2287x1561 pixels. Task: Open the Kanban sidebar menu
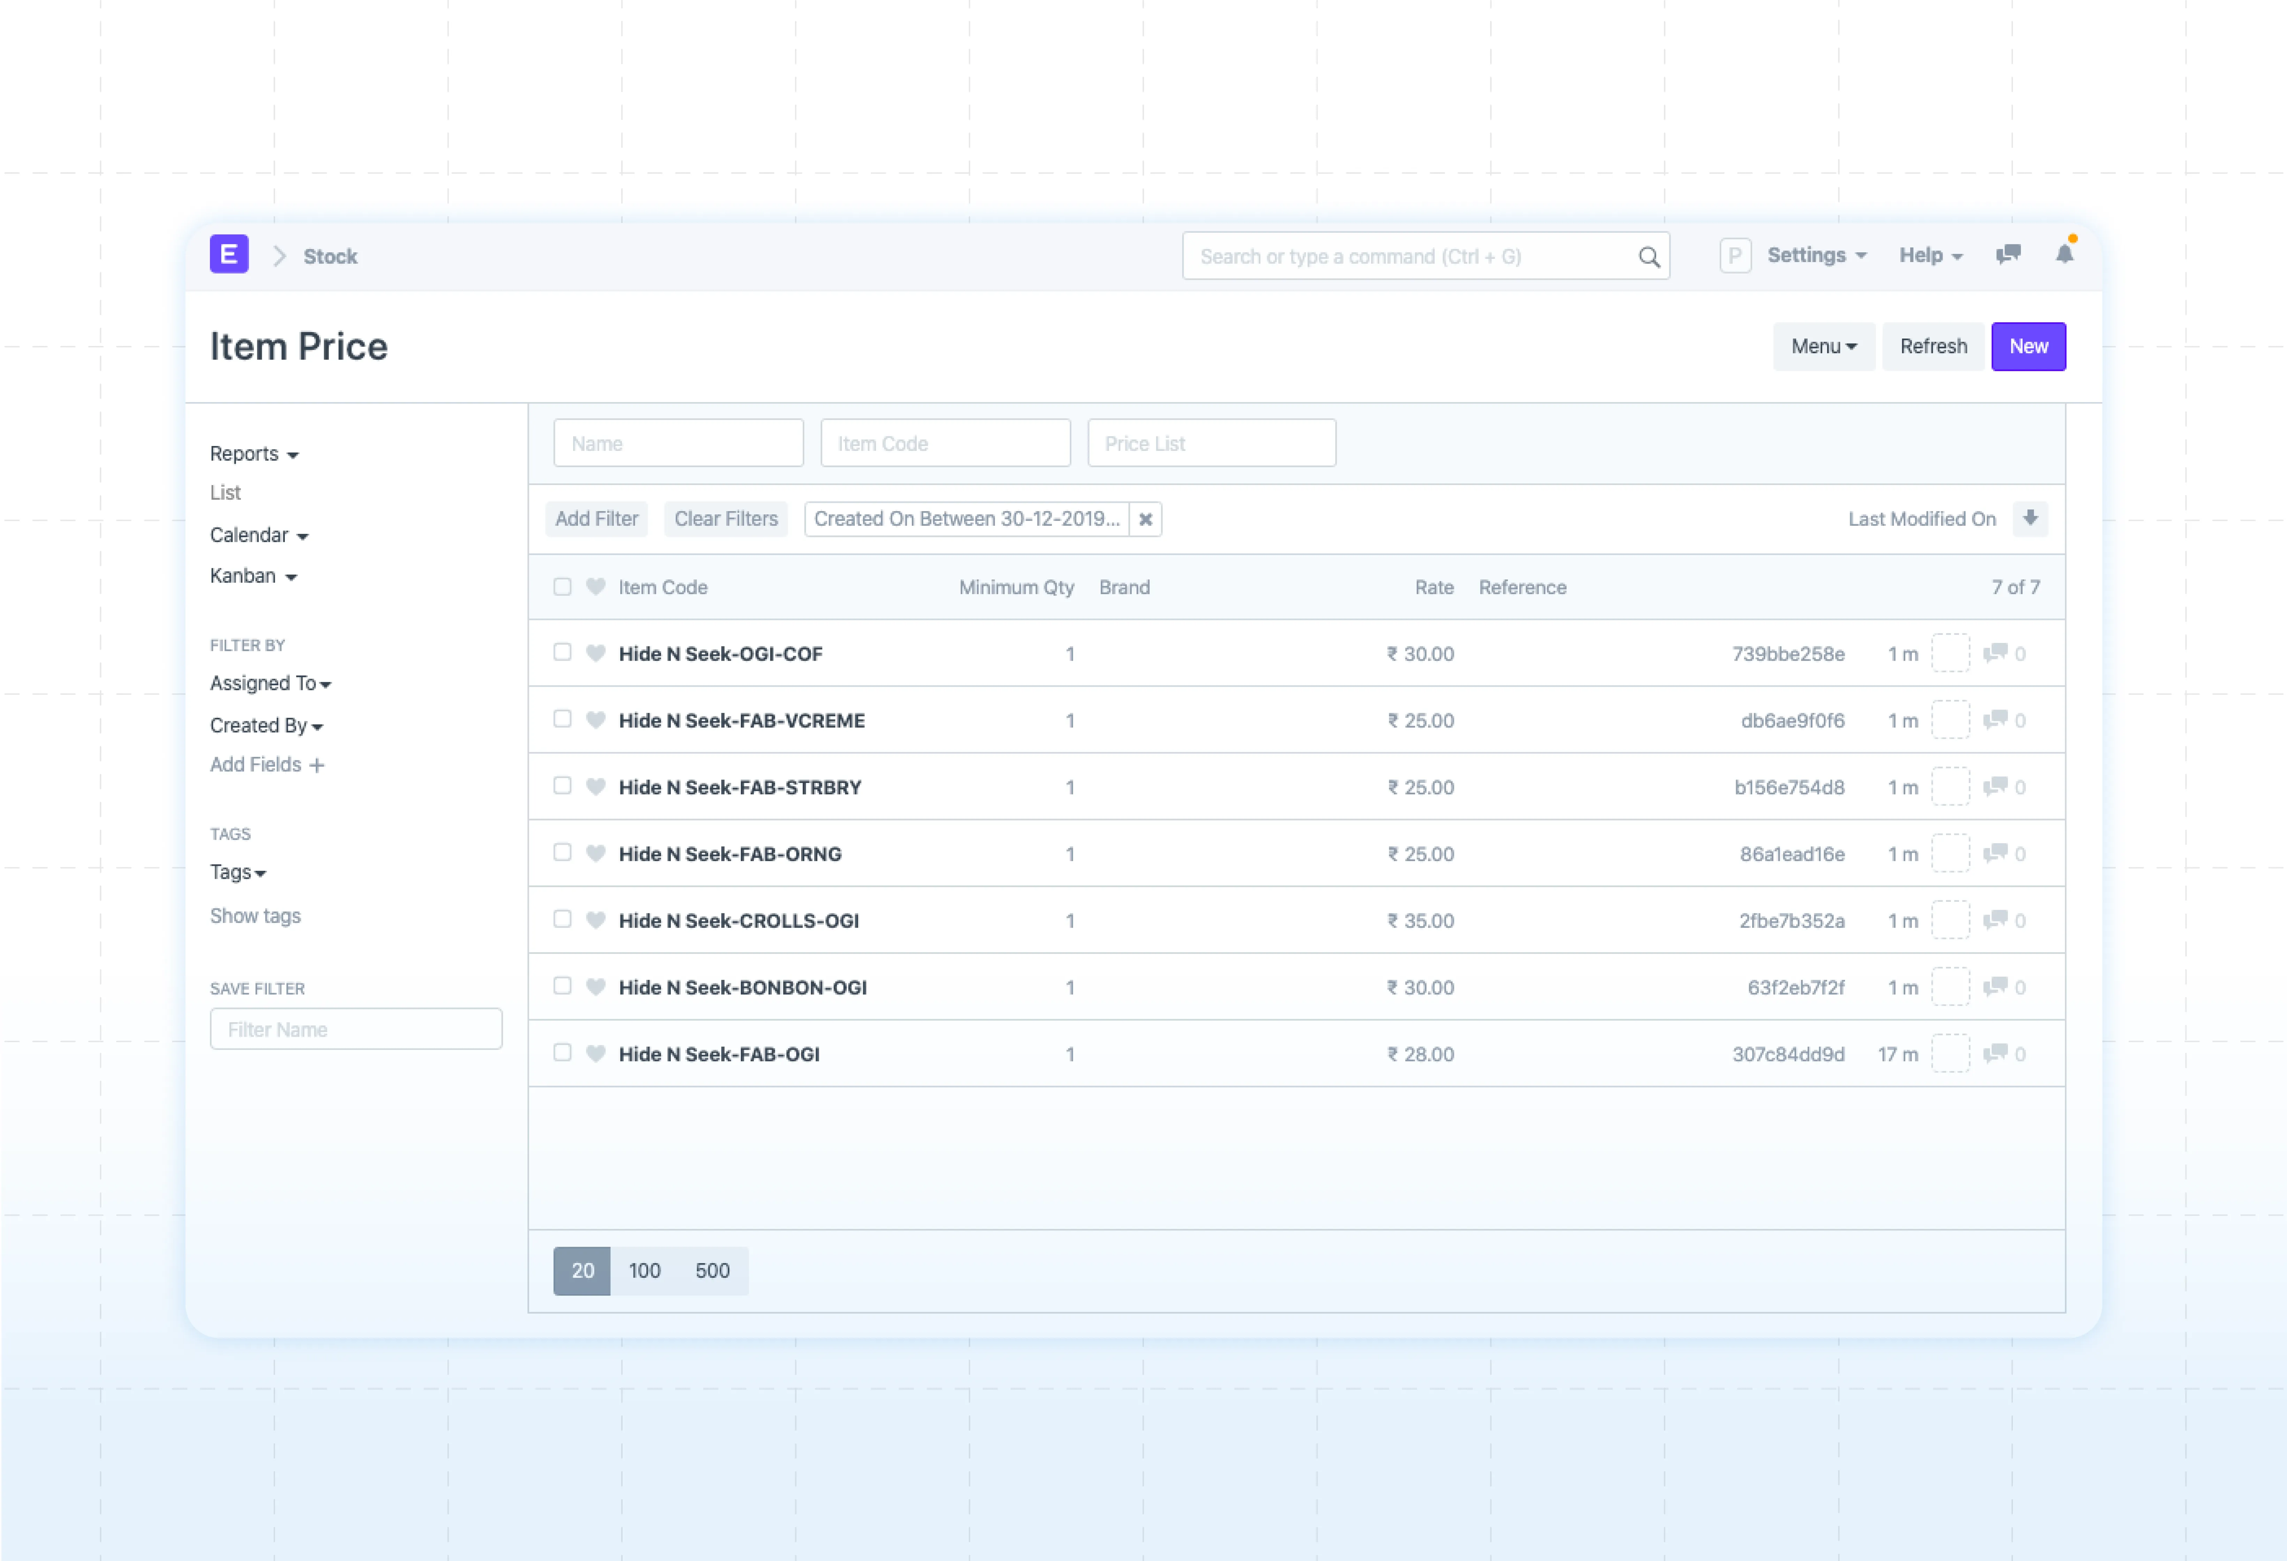point(252,575)
